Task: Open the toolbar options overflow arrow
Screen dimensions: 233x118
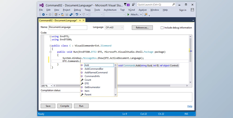Action: (x=149, y=15)
